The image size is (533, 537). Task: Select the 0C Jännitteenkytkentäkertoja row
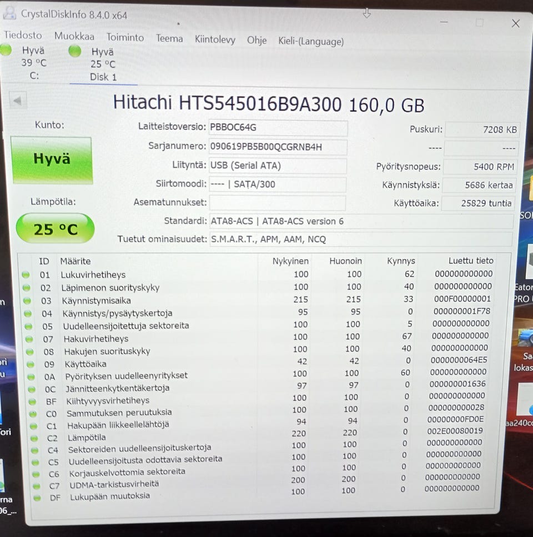(x=258, y=387)
